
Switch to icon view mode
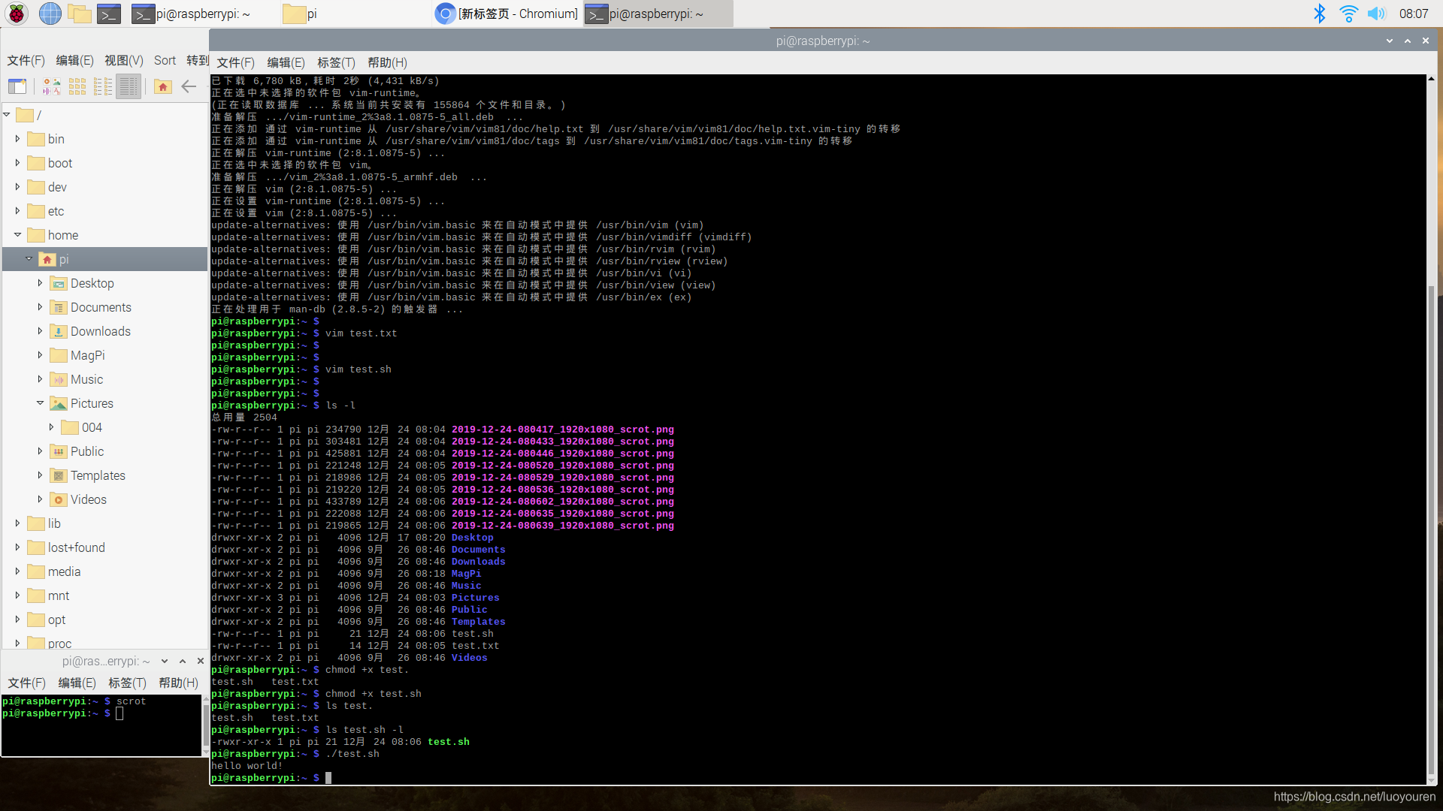tap(77, 87)
